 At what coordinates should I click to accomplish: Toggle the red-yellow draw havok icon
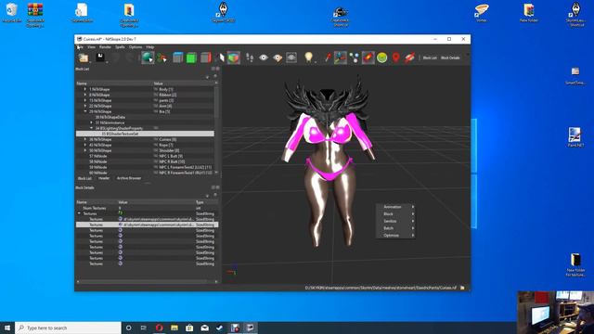[x=368, y=58]
